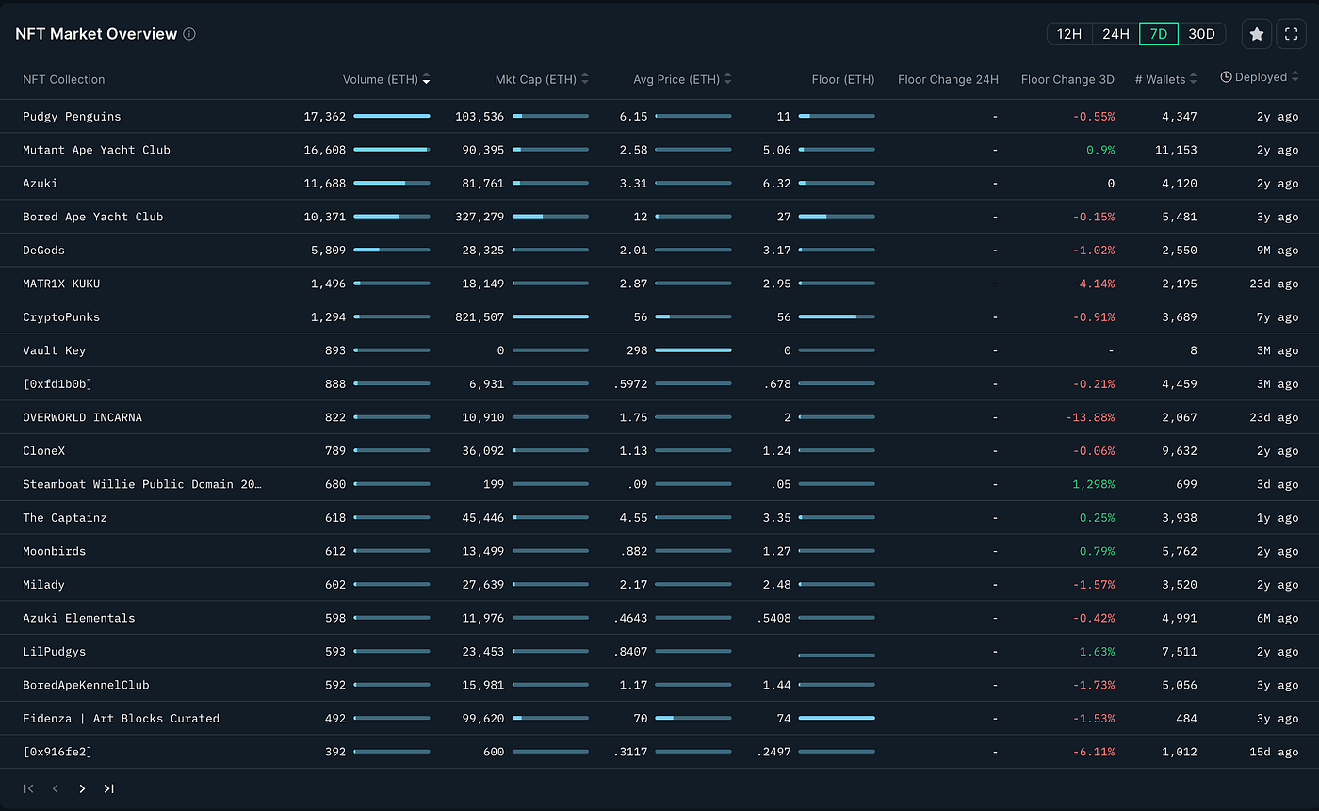Click the NFT Market Overview title
This screenshot has height=811, width=1319.
click(96, 34)
